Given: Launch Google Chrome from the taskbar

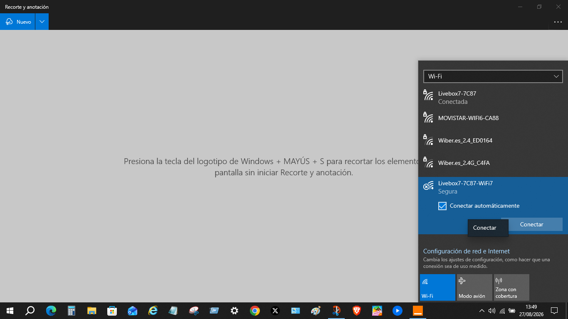Looking at the screenshot, I should (x=255, y=311).
